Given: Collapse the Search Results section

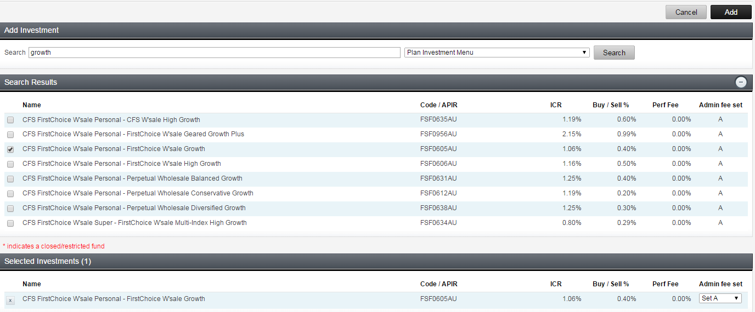Looking at the screenshot, I should coord(741,82).
